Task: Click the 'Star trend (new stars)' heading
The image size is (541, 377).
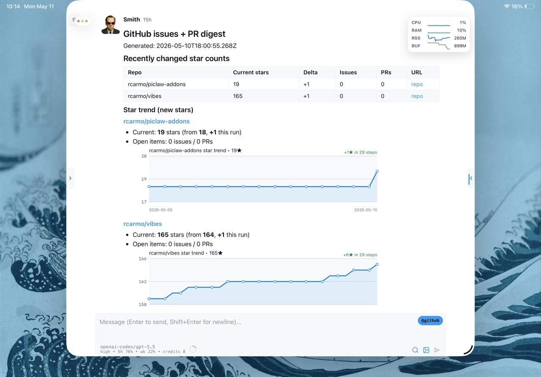Action: click(x=158, y=110)
